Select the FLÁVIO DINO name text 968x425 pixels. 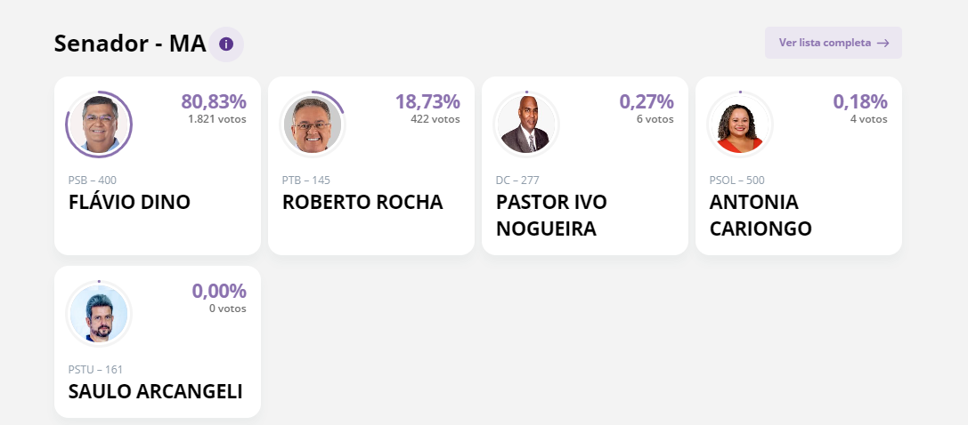coord(129,202)
